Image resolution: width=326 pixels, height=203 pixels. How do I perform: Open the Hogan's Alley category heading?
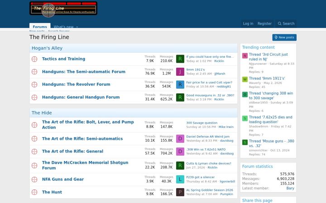[47, 48]
